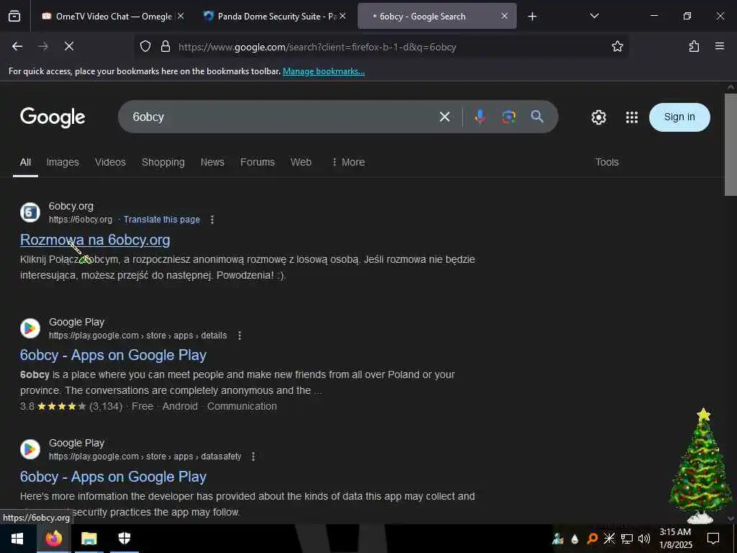The width and height of the screenshot is (737, 553).
Task: Click into the Google search box
Action: tap(282, 117)
